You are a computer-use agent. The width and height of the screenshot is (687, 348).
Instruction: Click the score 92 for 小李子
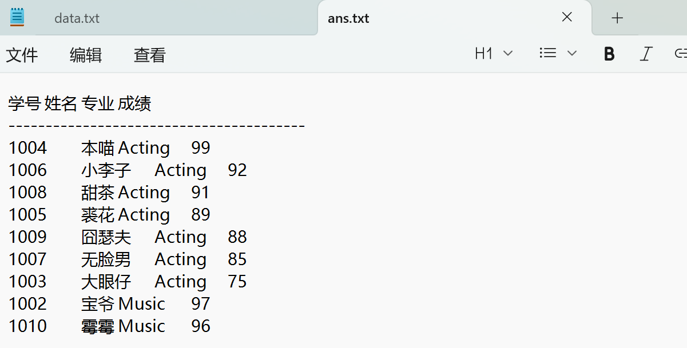(237, 170)
